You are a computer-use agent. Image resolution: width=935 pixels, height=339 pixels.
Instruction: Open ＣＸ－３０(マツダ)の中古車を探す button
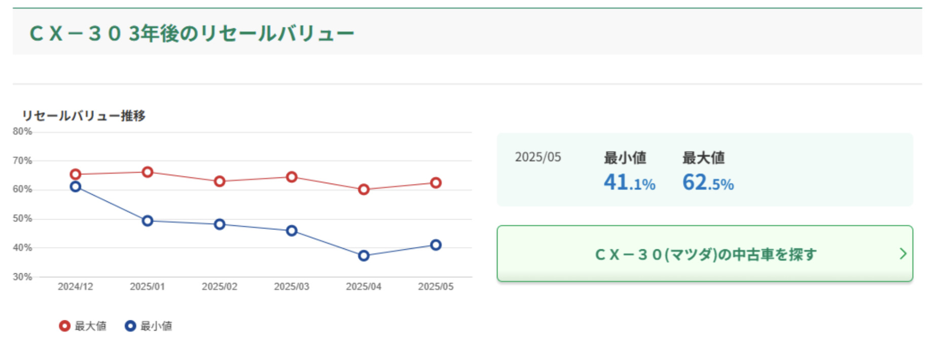(x=705, y=253)
